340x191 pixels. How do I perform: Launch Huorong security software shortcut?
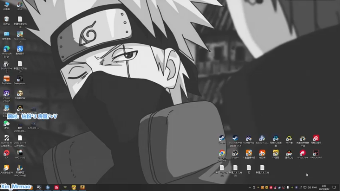tap(6, 169)
